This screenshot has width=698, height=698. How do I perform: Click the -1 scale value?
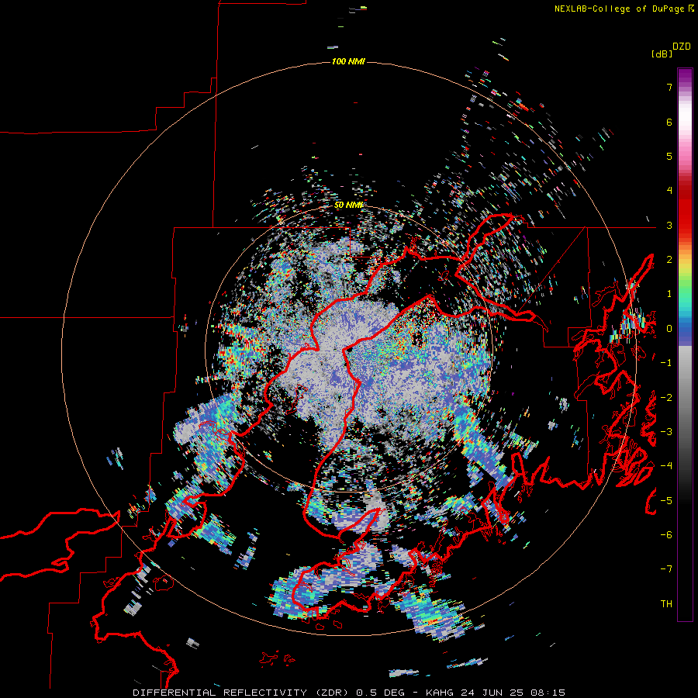pyautogui.click(x=666, y=363)
